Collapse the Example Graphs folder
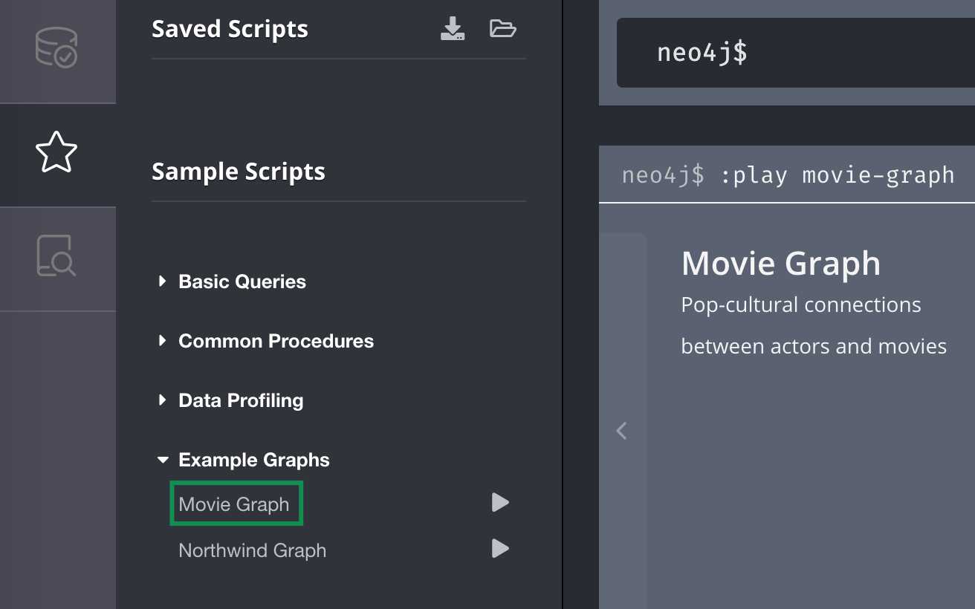Image resolution: width=975 pixels, height=609 pixels. pyautogui.click(x=244, y=460)
